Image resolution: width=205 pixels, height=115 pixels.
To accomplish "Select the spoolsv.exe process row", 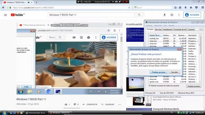I will click(174, 82).
